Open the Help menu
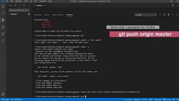Viewport: 179px width, 101px height. (50, 1)
